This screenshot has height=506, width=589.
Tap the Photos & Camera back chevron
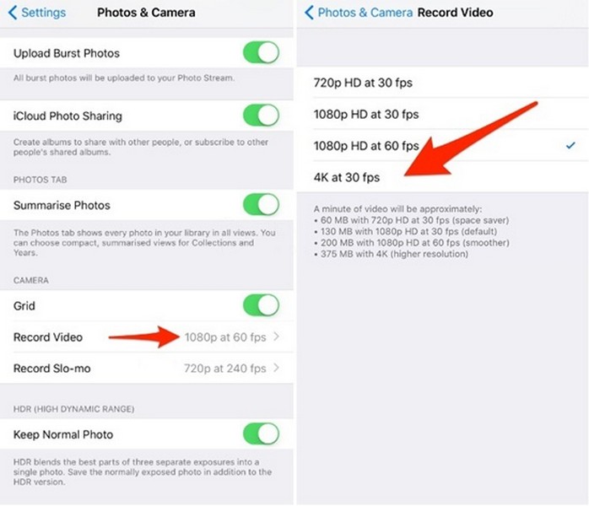point(309,13)
